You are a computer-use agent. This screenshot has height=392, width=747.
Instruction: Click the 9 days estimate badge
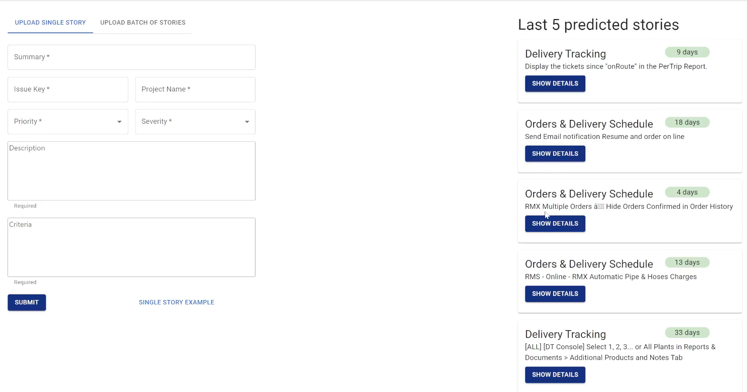[x=687, y=52]
